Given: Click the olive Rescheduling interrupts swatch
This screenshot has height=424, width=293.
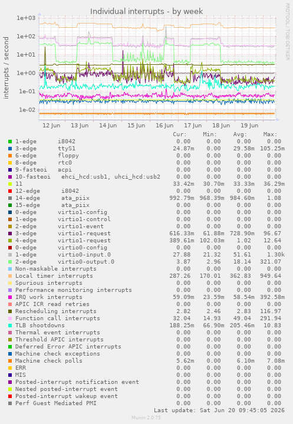Looking at the screenshot, I should 10,311.
